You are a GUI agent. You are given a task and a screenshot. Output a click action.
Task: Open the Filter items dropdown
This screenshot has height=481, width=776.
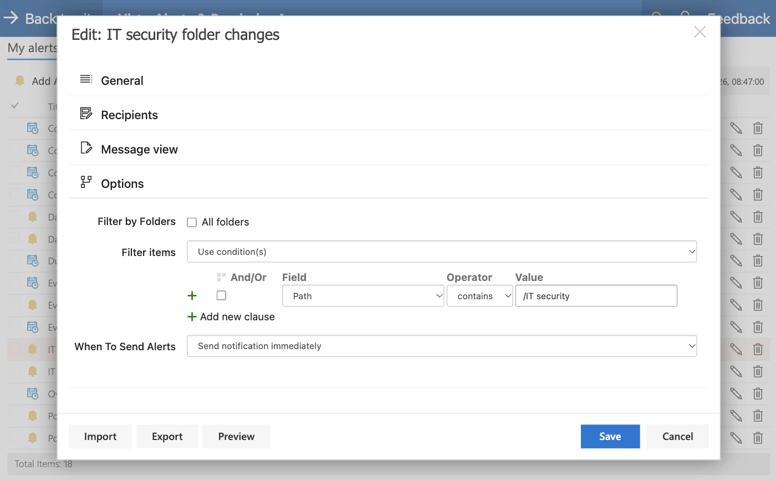click(x=442, y=252)
